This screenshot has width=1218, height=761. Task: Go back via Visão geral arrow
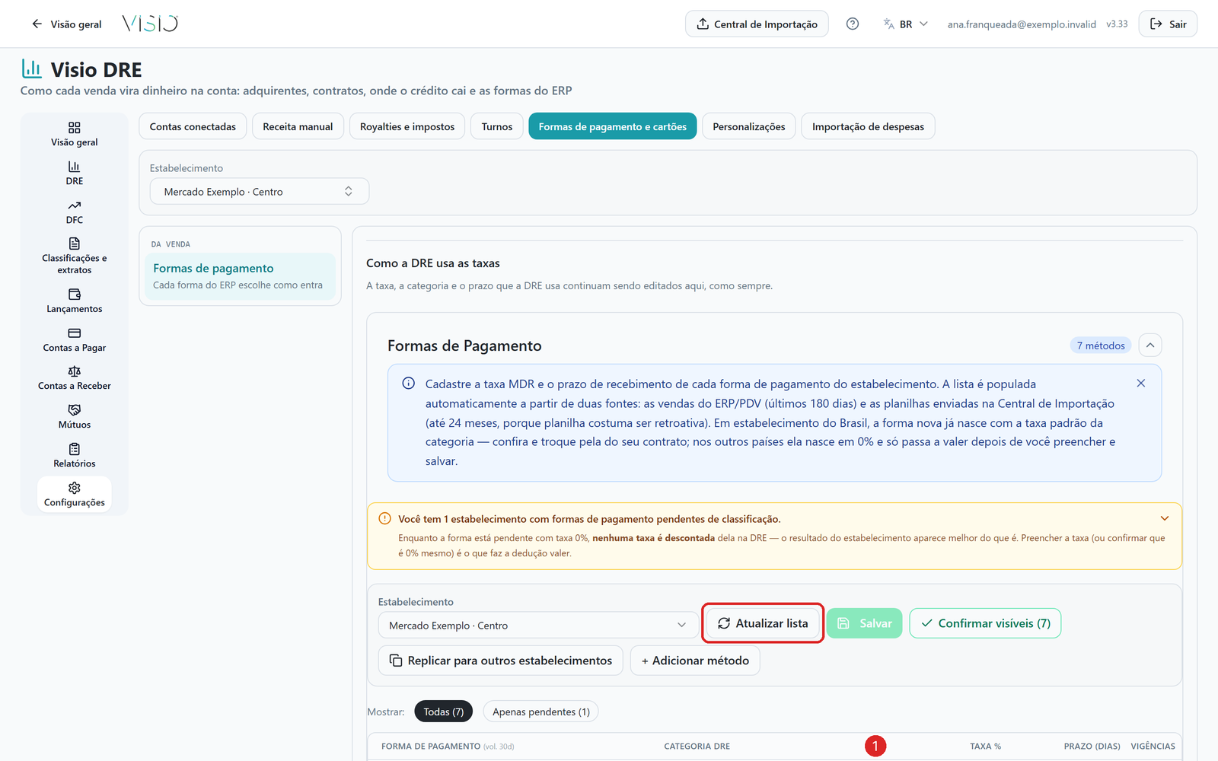[65, 24]
